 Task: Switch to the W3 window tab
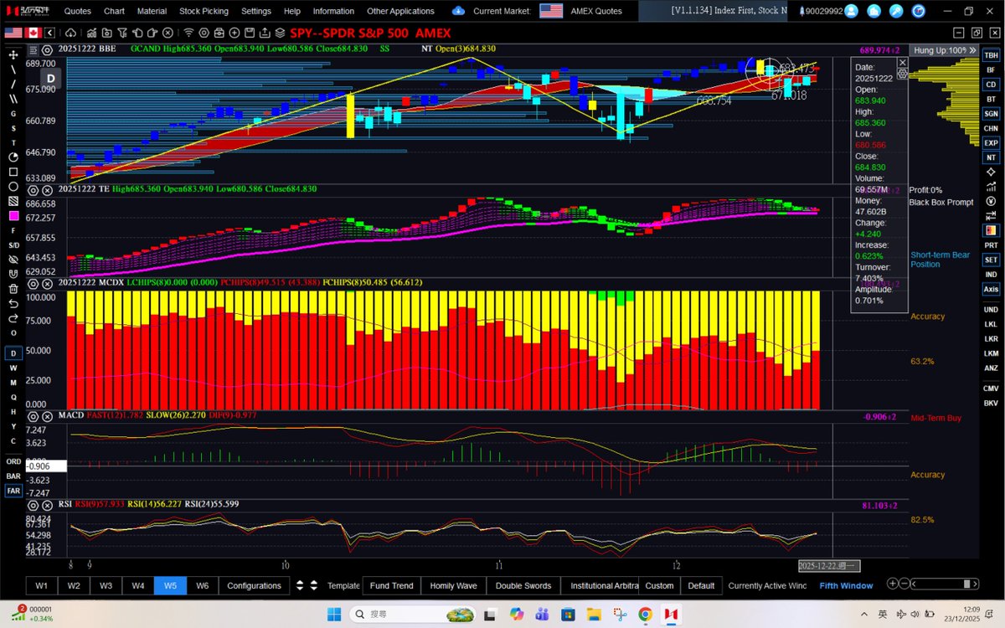106,585
